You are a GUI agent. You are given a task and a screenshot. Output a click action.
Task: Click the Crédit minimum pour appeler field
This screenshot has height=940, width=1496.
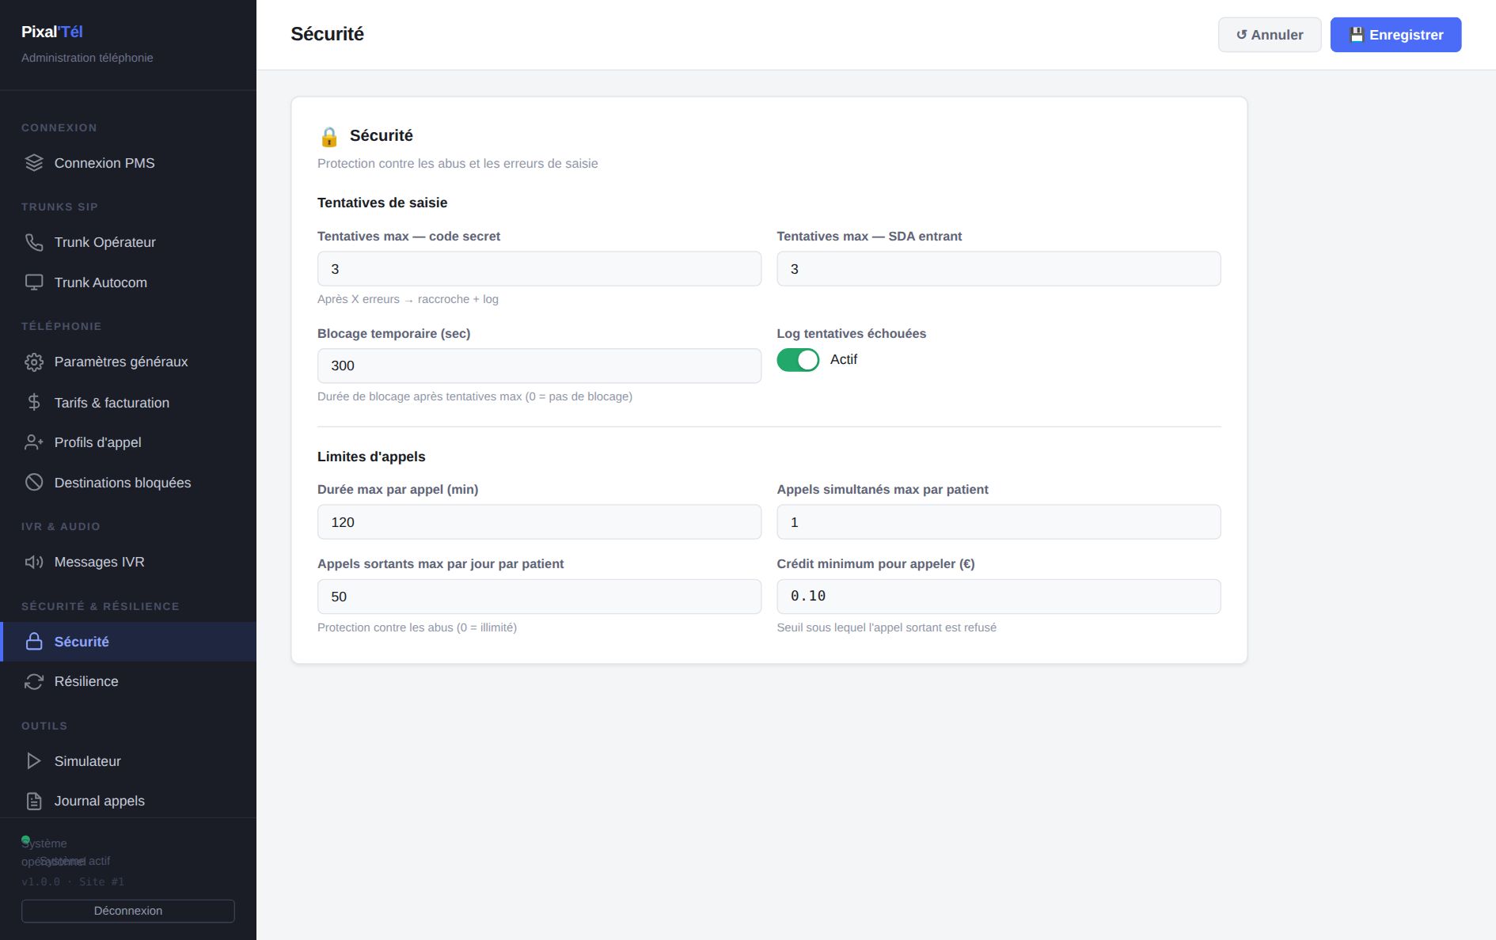[999, 597]
